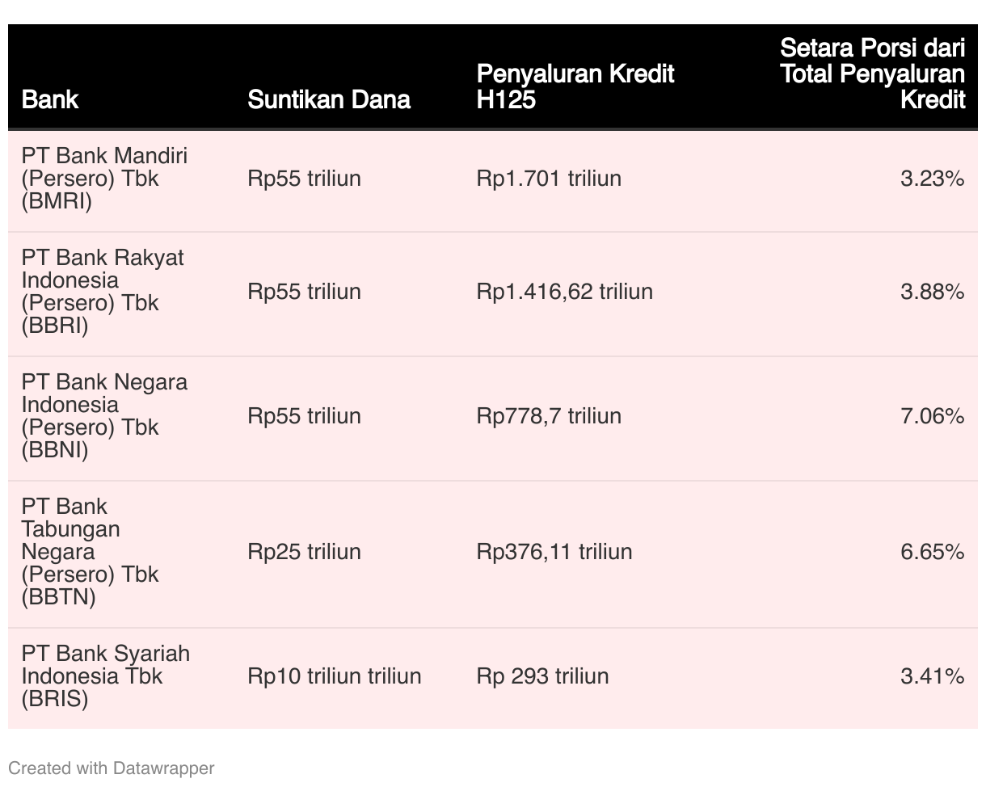Viewport: 986px width, 787px height.
Task: Click the 3.23% percentage cell
Action: point(932,179)
